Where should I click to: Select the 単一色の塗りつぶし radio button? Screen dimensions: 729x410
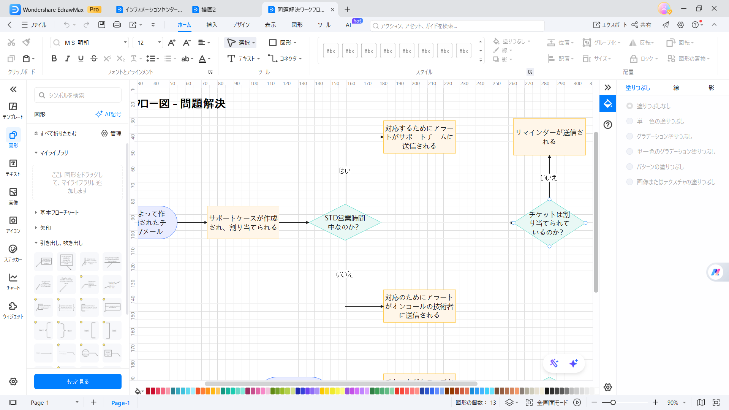tap(629, 121)
